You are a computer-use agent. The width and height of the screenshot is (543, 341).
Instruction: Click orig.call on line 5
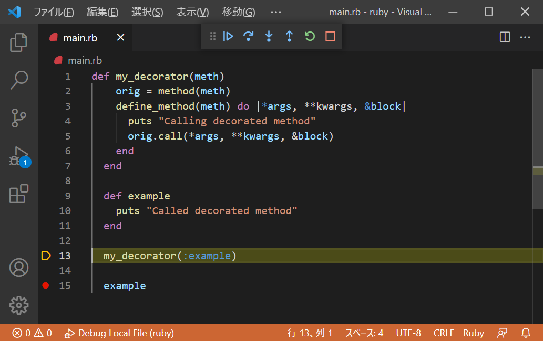155,136
